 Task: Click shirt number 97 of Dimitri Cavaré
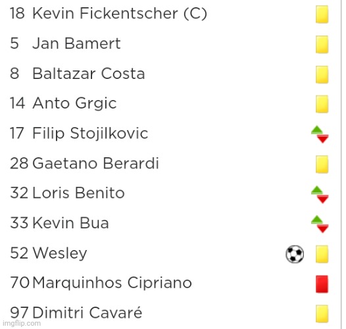tap(19, 313)
